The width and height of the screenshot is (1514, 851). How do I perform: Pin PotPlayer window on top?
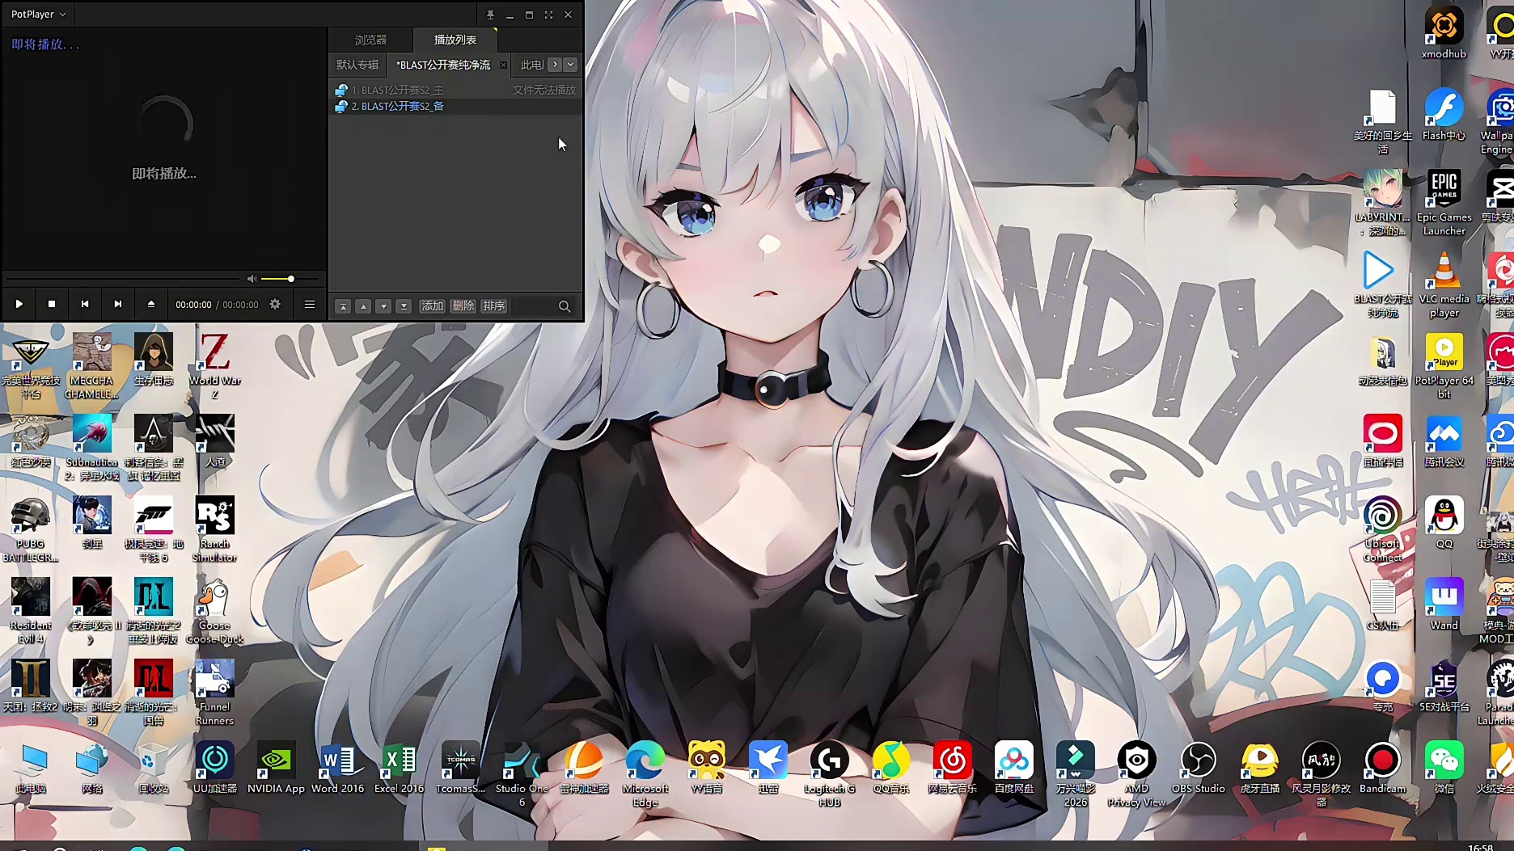pyautogui.click(x=490, y=15)
